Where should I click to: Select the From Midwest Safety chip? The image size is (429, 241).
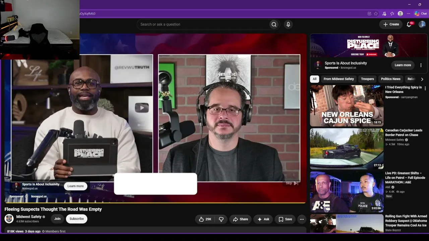coord(339,79)
